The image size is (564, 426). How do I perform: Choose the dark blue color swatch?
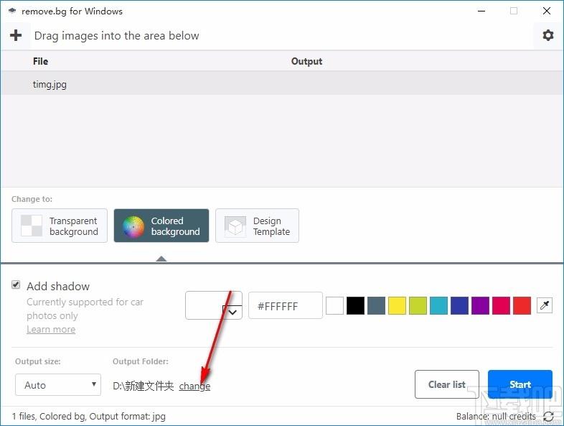[x=460, y=306]
